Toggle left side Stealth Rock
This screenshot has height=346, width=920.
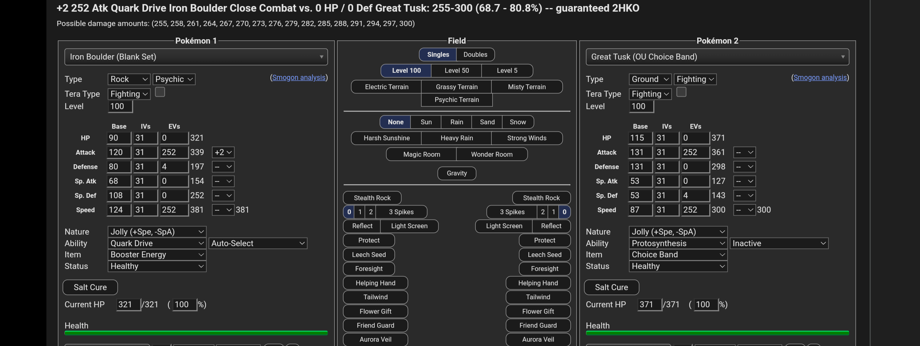point(372,198)
